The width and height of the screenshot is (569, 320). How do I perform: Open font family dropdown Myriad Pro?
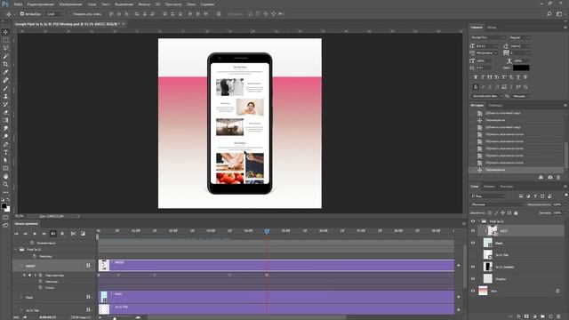point(488,37)
